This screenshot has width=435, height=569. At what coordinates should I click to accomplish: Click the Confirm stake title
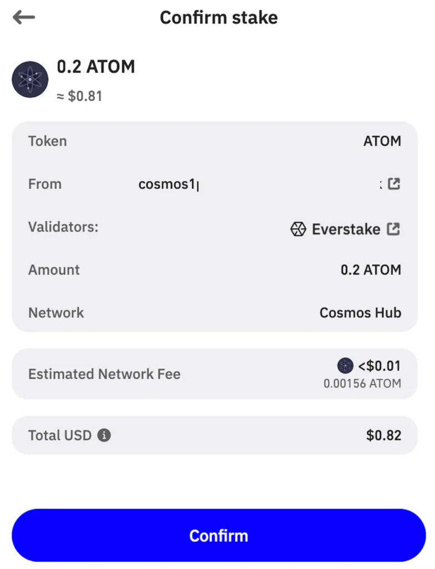[x=219, y=17]
